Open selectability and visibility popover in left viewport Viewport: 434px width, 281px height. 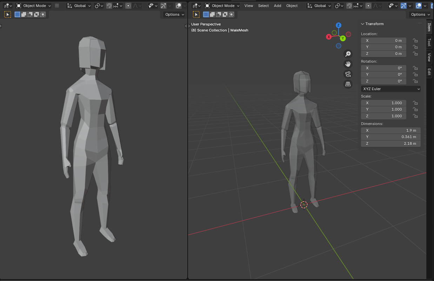153,6
